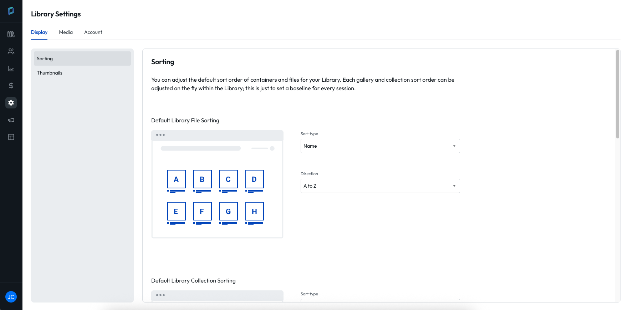
Task: Click the JC user avatar
Action: tap(11, 297)
